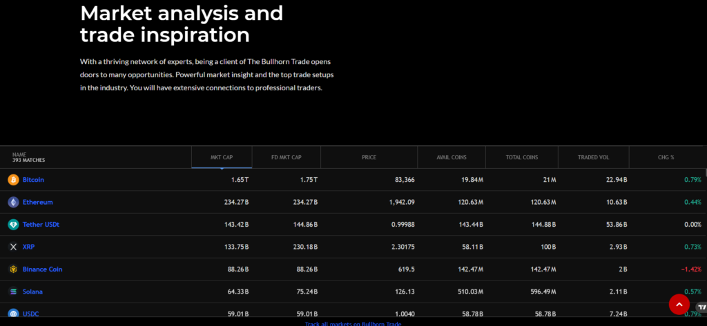Click the Bitcoin coin icon
Screen dimensions: 707x326
click(12, 180)
